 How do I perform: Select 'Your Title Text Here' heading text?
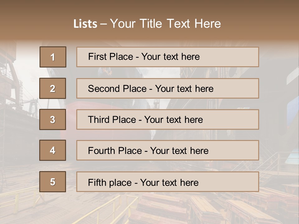pyautogui.click(x=165, y=24)
